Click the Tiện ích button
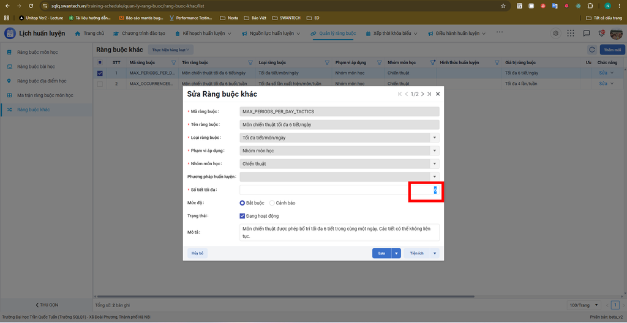 (x=416, y=253)
